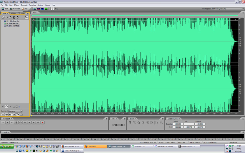Open the Transport panel options arrow
245x153 pixels.
pos(106,119)
